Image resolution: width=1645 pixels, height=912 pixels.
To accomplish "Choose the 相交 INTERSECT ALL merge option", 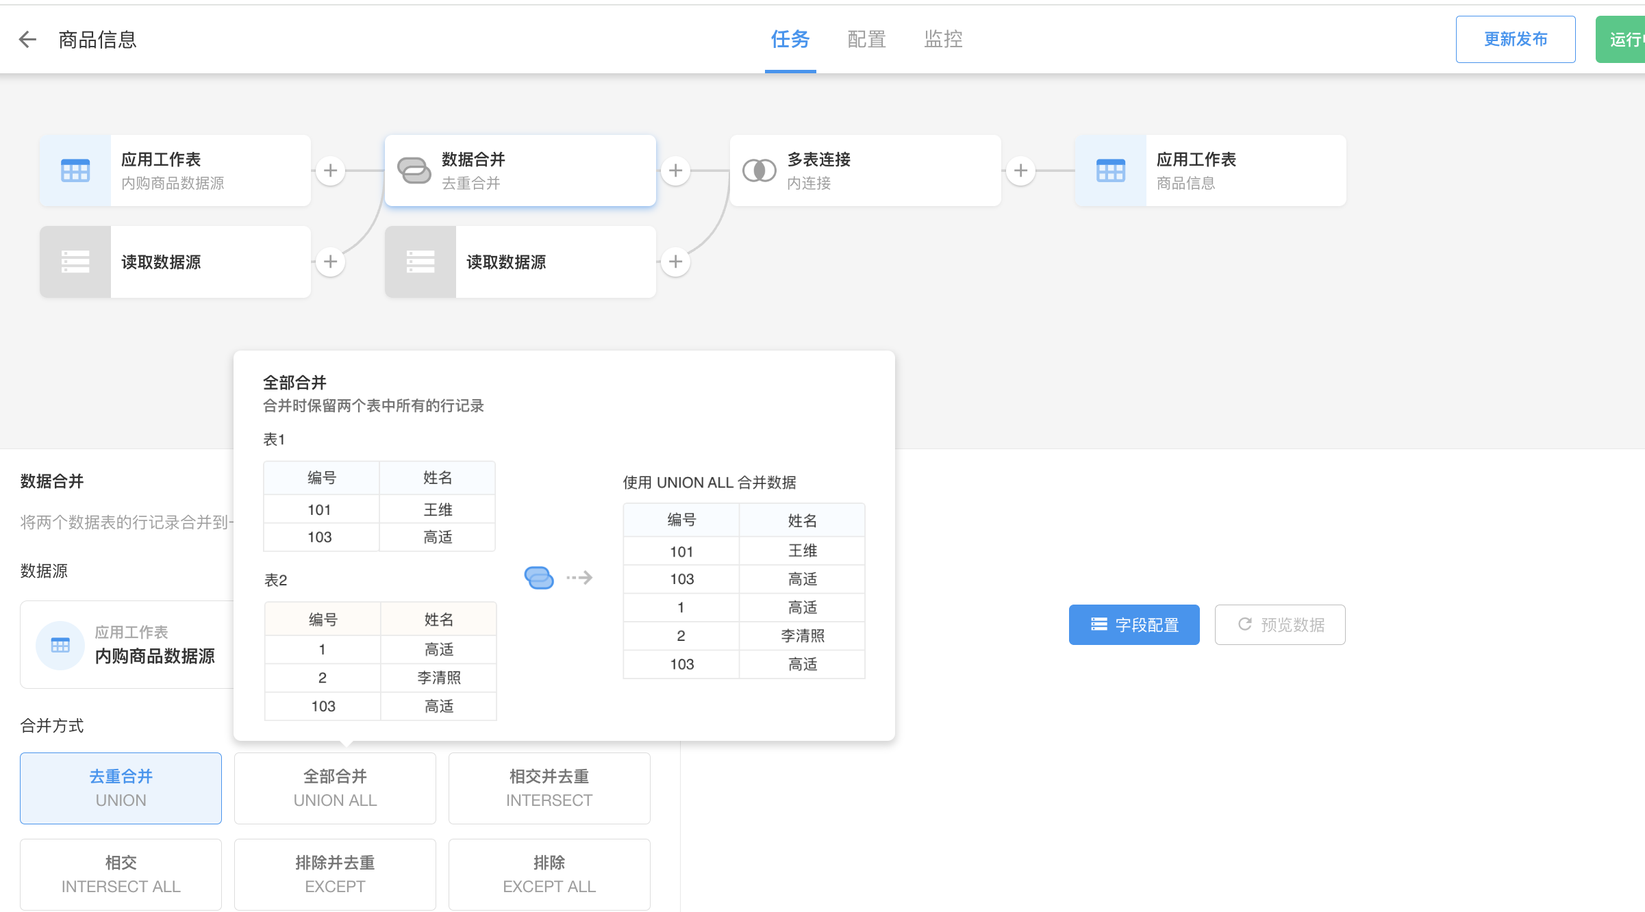I will point(121,874).
